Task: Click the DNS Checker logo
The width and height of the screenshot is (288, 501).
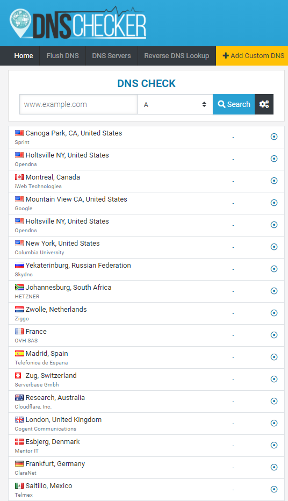Action: pyautogui.click(x=78, y=23)
